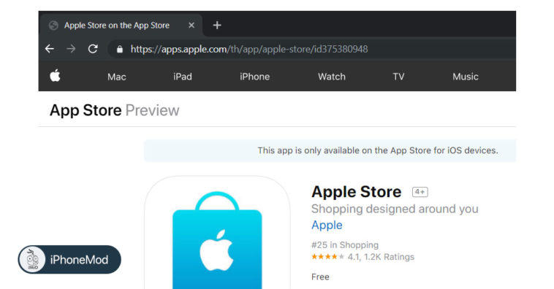Image resolution: width=554 pixels, height=289 pixels.
Task: Open the Watch menu item
Action: pos(331,77)
